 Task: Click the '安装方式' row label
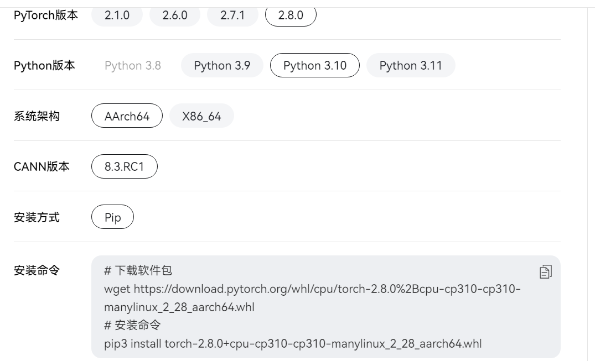click(x=37, y=217)
